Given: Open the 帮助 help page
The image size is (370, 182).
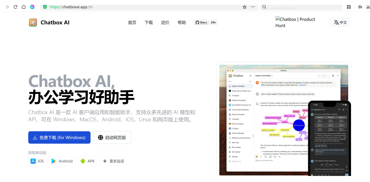Looking at the screenshot, I should pos(182,22).
